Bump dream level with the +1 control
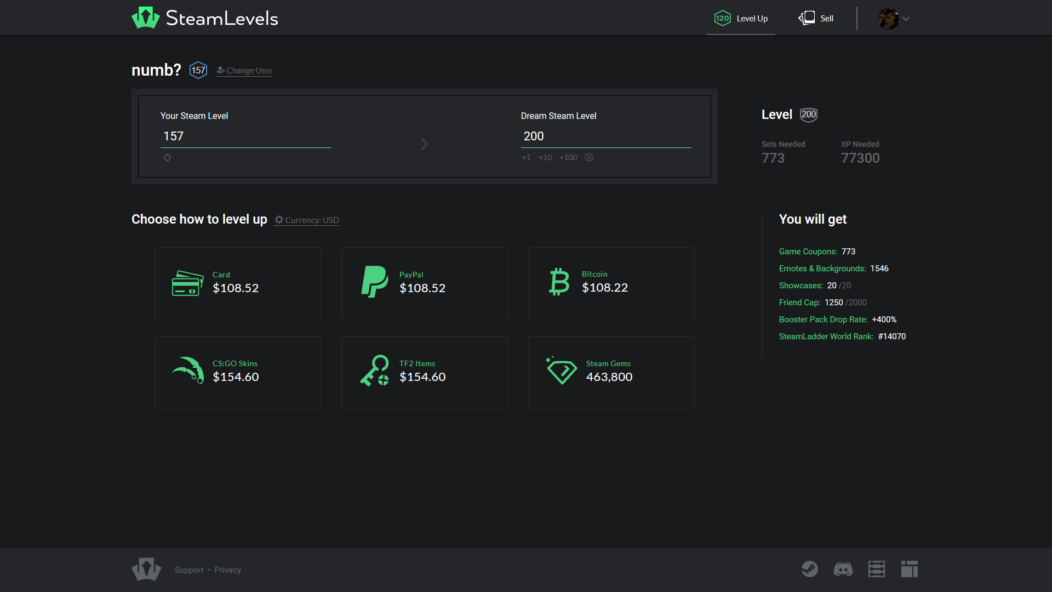This screenshot has width=1052, height=592. pos(526,157)
